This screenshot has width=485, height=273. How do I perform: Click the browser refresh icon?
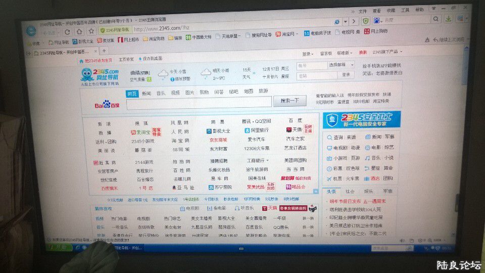coord(67,31)
